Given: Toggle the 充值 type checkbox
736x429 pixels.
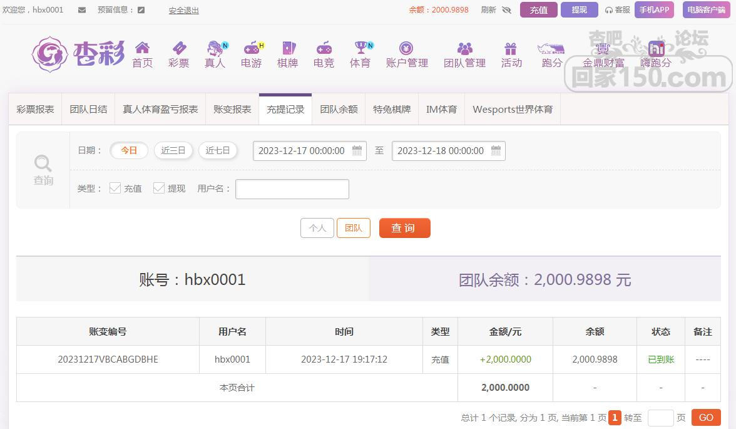Looking at the screenshot, I should [115, 188].
